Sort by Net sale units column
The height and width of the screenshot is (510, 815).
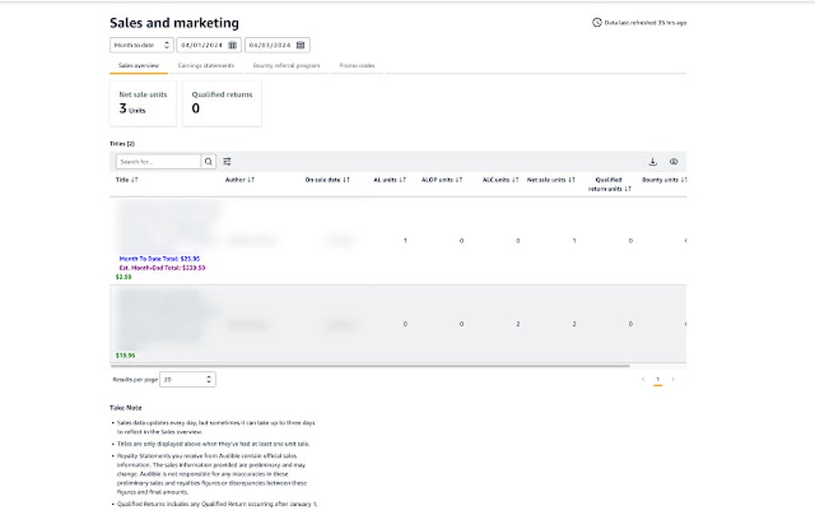pyautogui.click(x=551, y=180)
